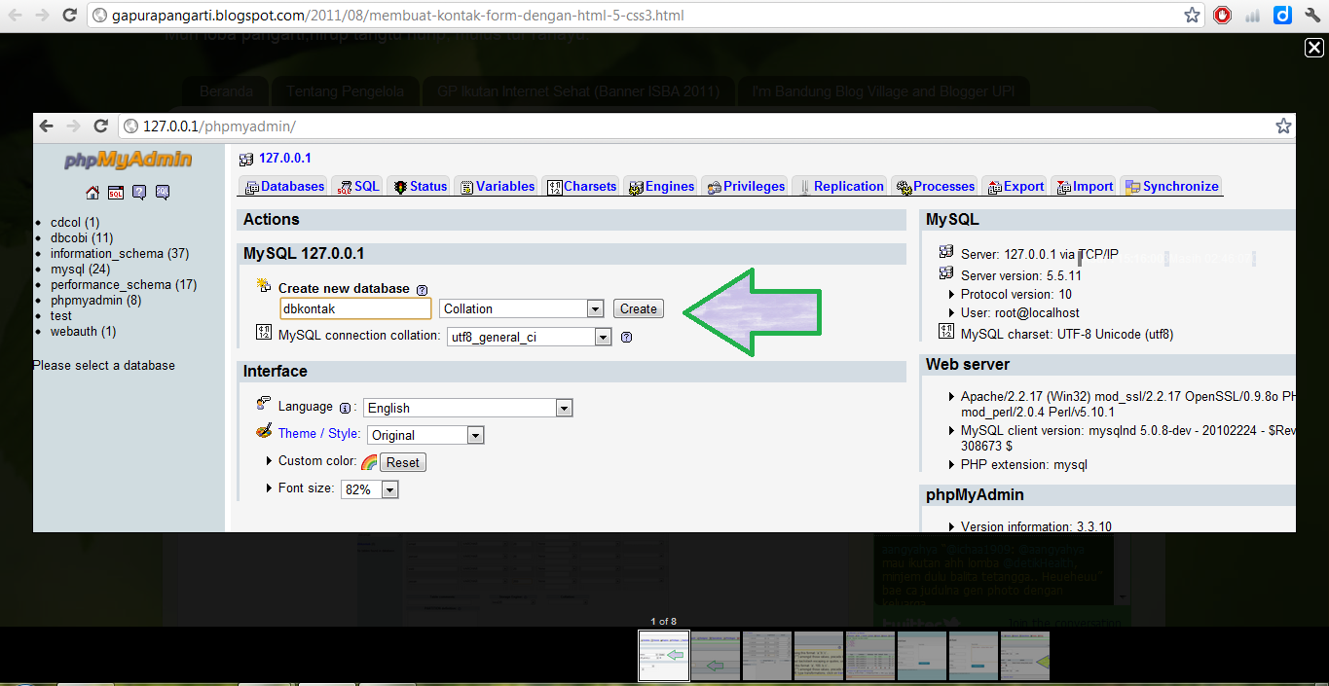Click the phpMyAdmin home icon in sidebar
Viewport: 1329px width, 686px height.
pyautogui.click(x=92, y=193)
